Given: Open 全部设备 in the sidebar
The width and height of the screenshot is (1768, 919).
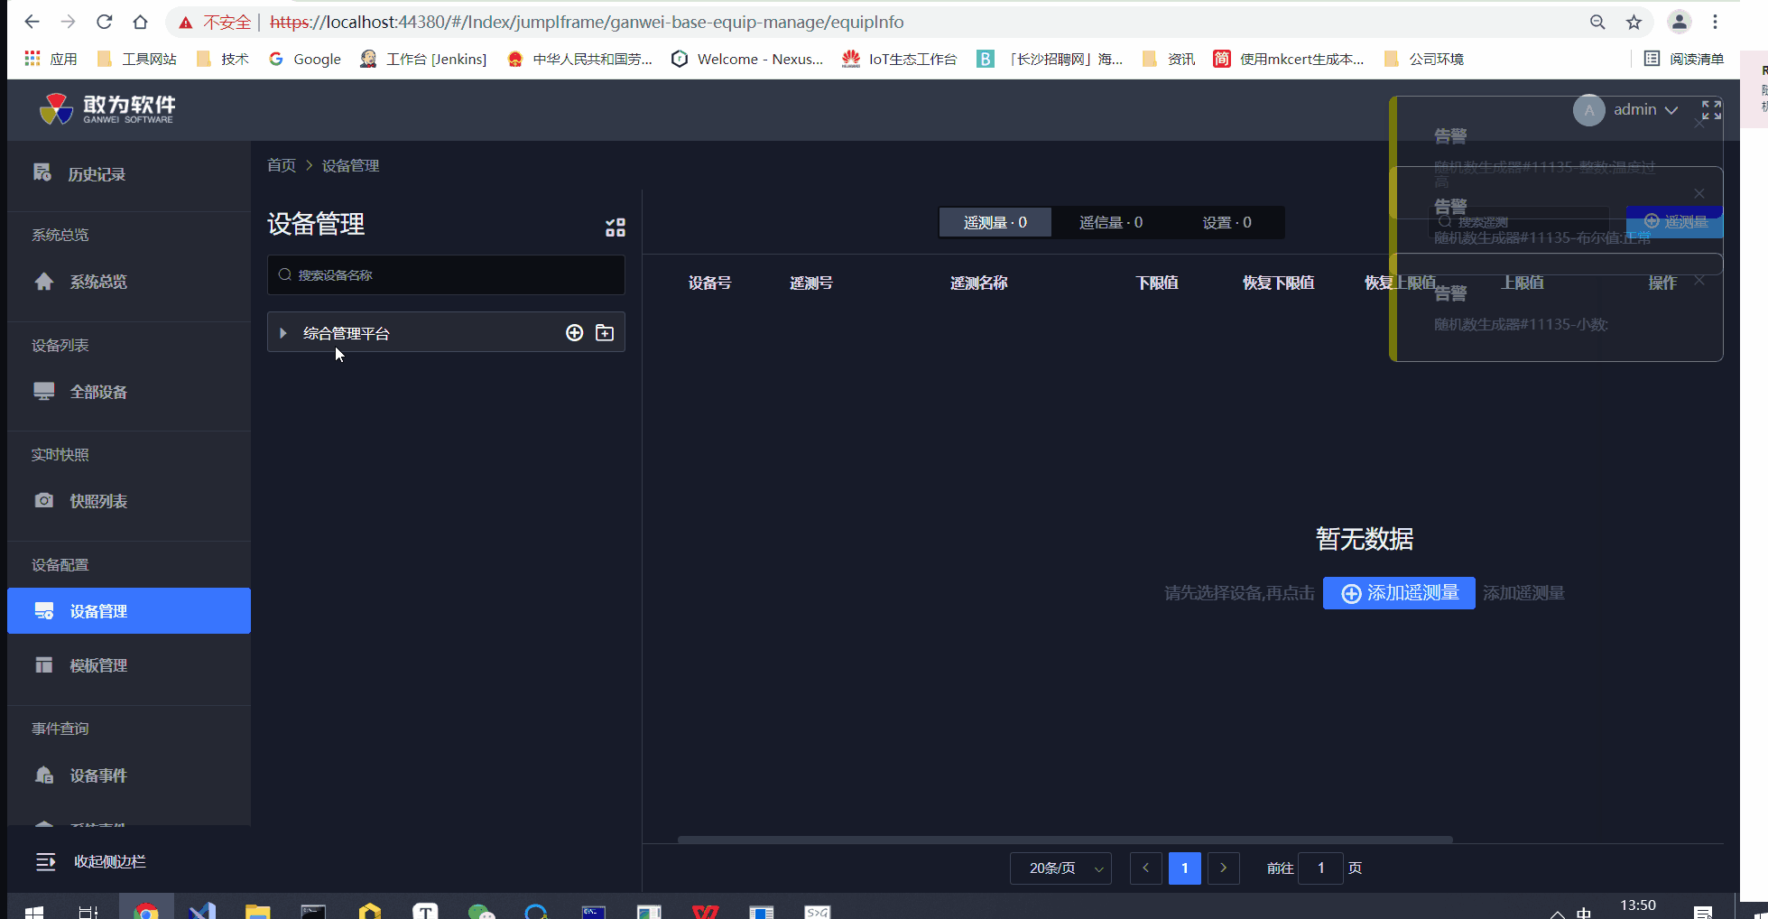Looking at the screenshot, I should [129, 392].
